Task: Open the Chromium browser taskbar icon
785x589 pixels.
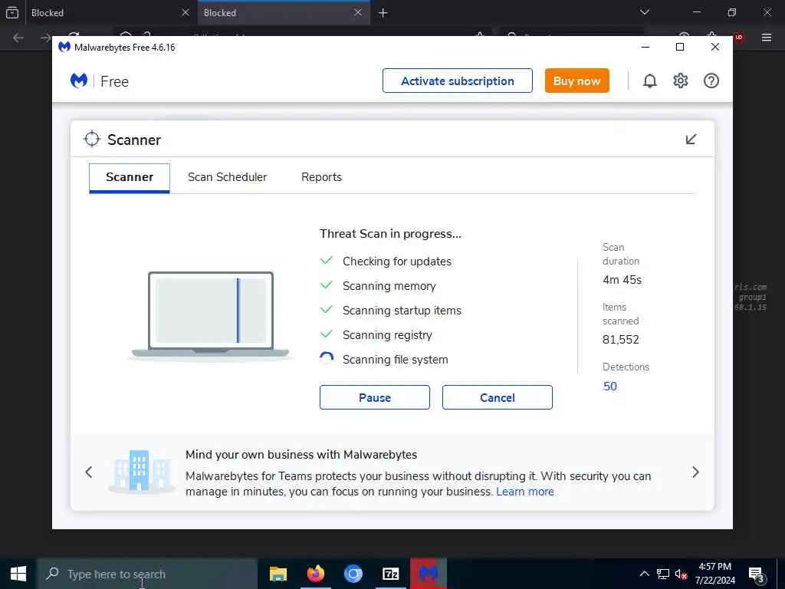Action: [x=353, y=574]
